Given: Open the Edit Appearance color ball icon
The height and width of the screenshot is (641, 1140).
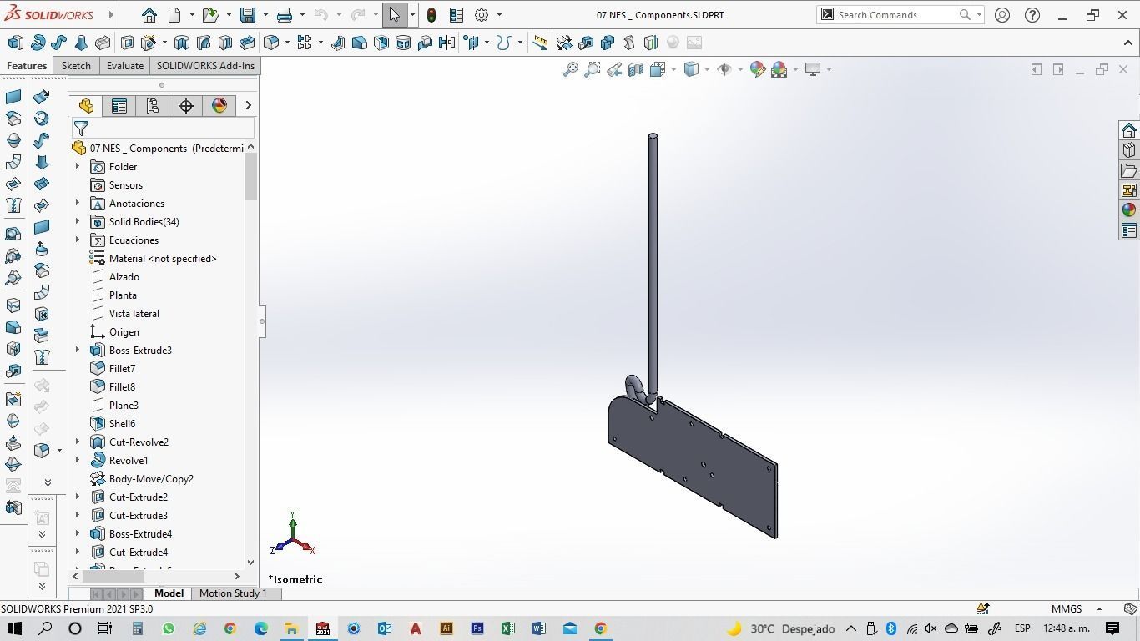Looking at the screenshot, I should coord(758,69).
